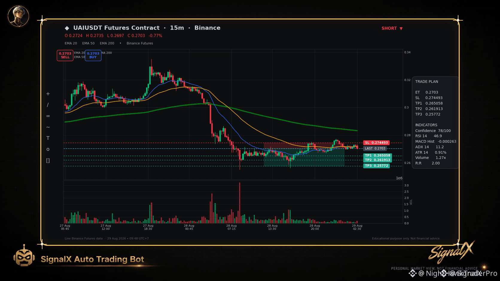Toggle the EMA 20 indicator label

click(71, 43)
